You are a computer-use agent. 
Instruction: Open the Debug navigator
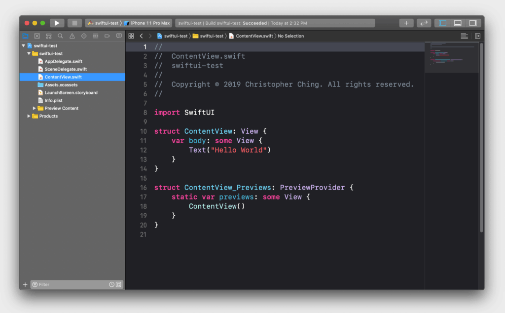[95, 36]
